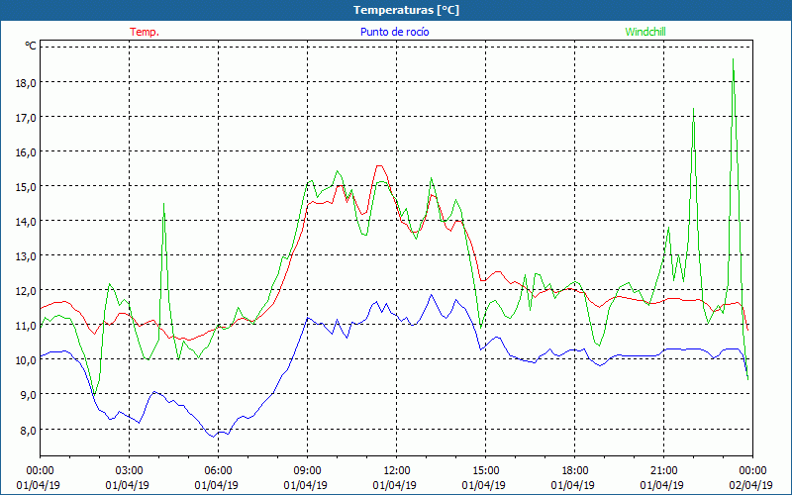Click the red temperature peak near 15.5
This screenshot has width=792, height=495.
pos(379,165)
